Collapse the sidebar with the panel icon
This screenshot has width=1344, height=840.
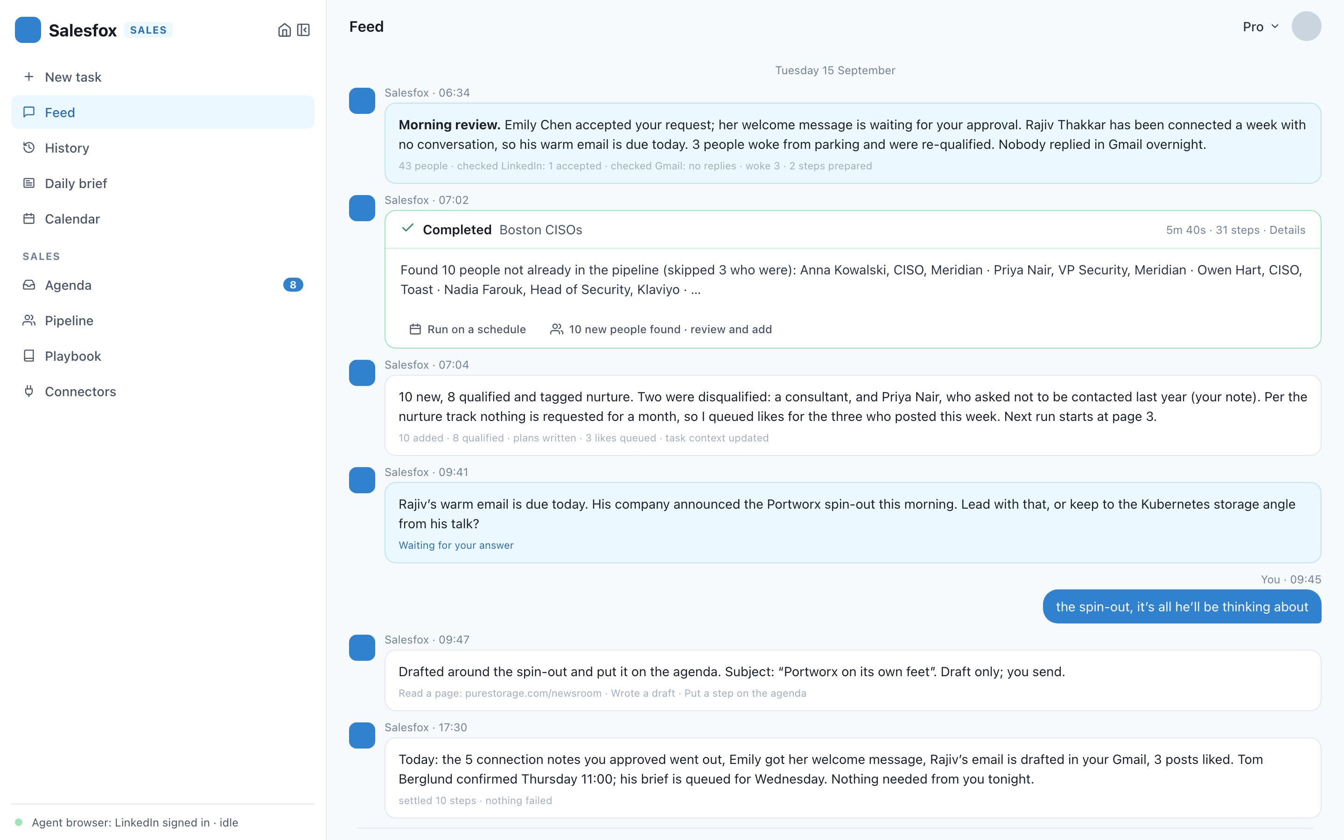click(303, 30)
